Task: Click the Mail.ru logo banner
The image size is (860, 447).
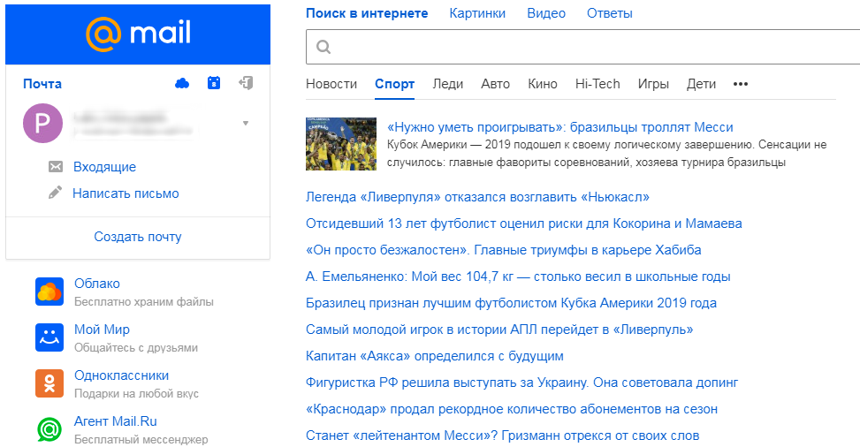Action: click(138, 34)
